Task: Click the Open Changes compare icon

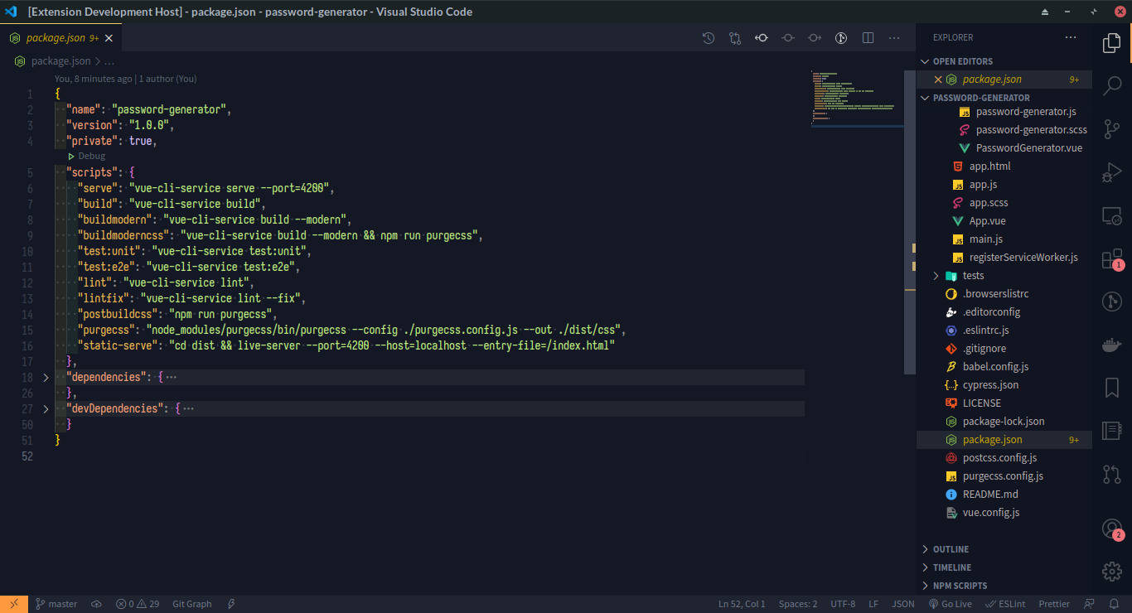Action: click(x=735, y=37)
